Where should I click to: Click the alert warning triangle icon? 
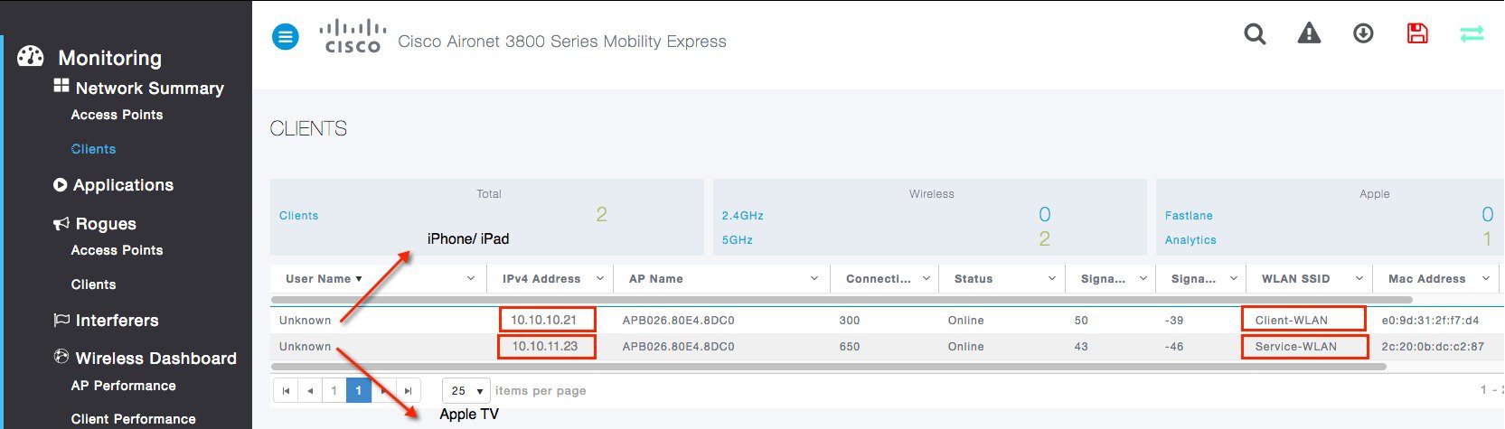click(1309, 34)
